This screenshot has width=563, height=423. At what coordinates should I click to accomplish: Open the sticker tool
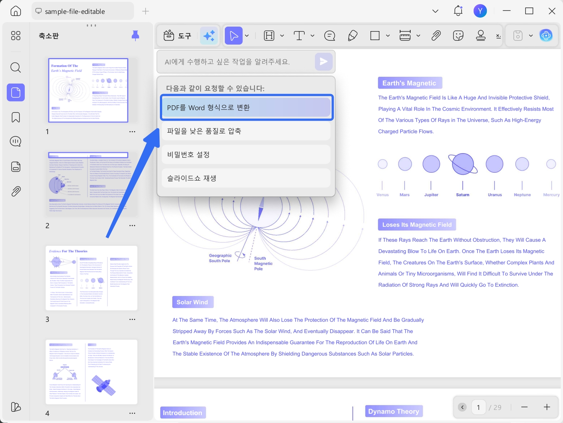pos(458,36)
